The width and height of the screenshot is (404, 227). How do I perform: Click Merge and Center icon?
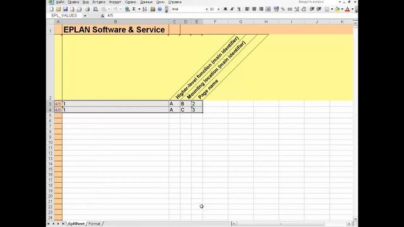[268, 9]
